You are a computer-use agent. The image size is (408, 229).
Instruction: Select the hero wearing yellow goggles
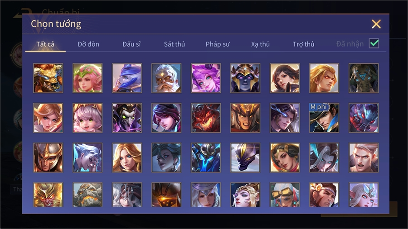point(285,195)
